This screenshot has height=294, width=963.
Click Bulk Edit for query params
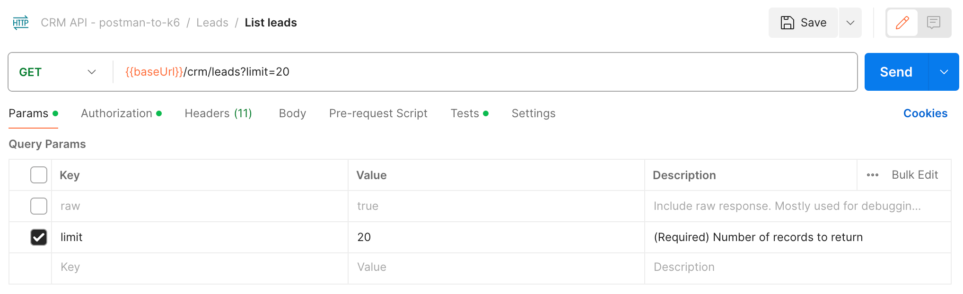[914, 175]
